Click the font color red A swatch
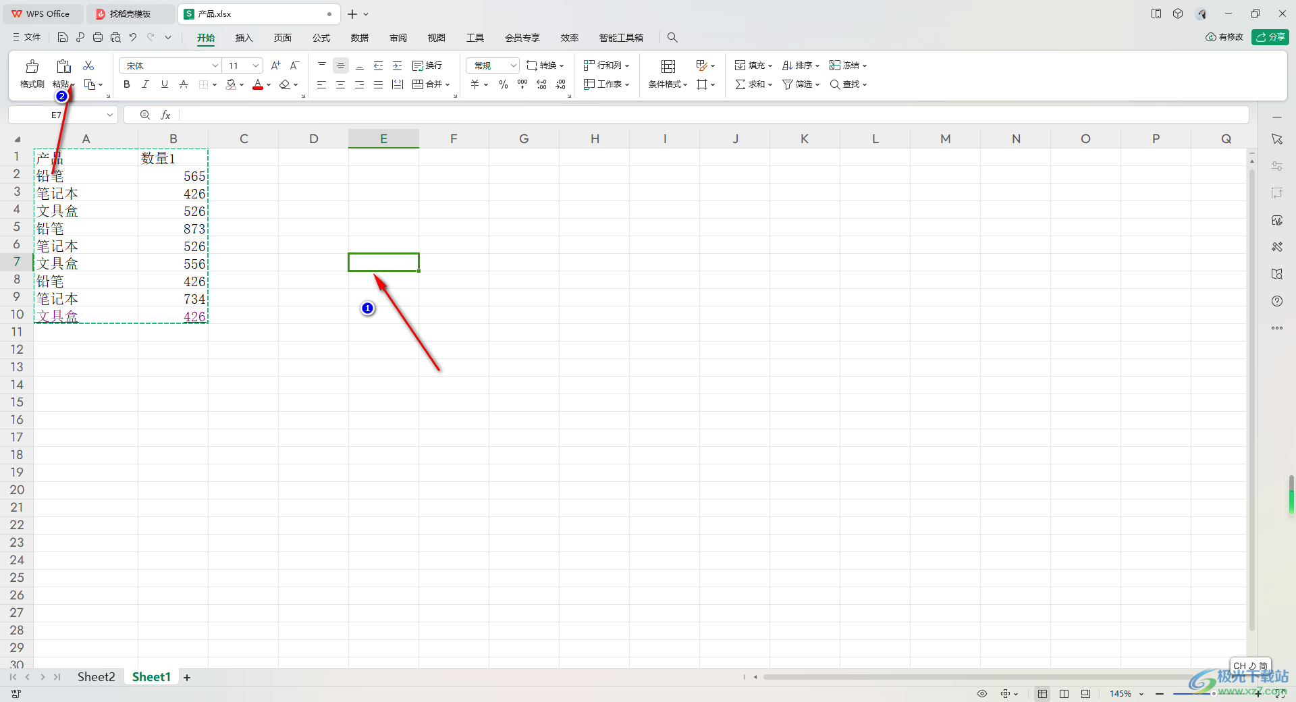Viewport: 1296px width, 702px height. (258, 84)
